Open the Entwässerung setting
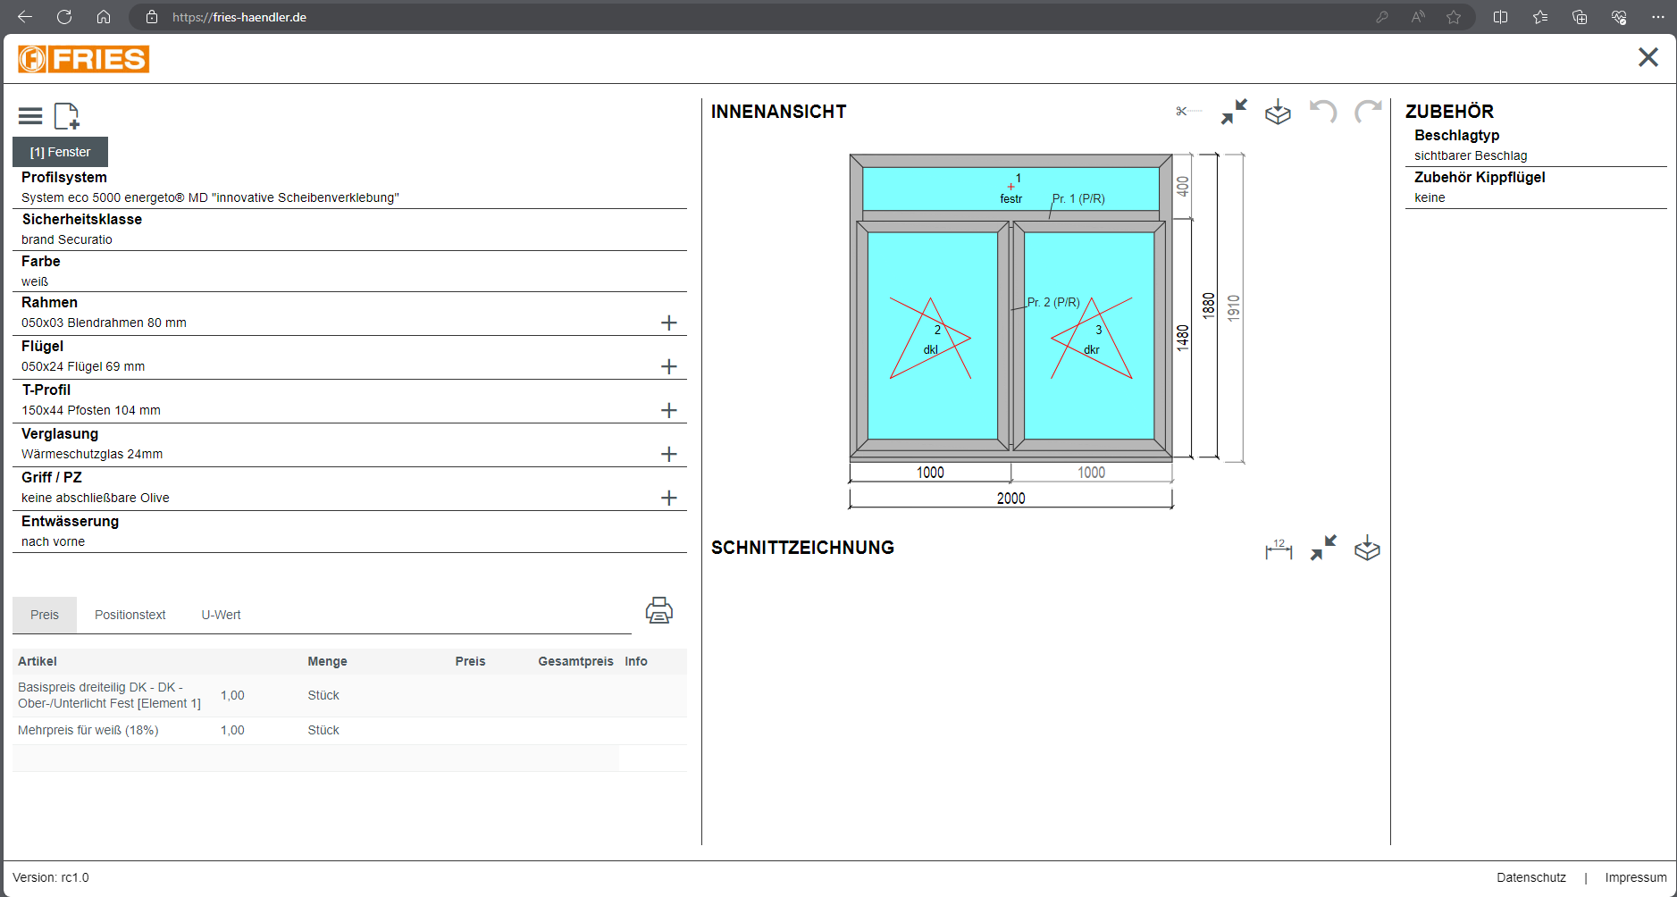This screenshot has width=1677, height=897. click(x=349, y=532)
